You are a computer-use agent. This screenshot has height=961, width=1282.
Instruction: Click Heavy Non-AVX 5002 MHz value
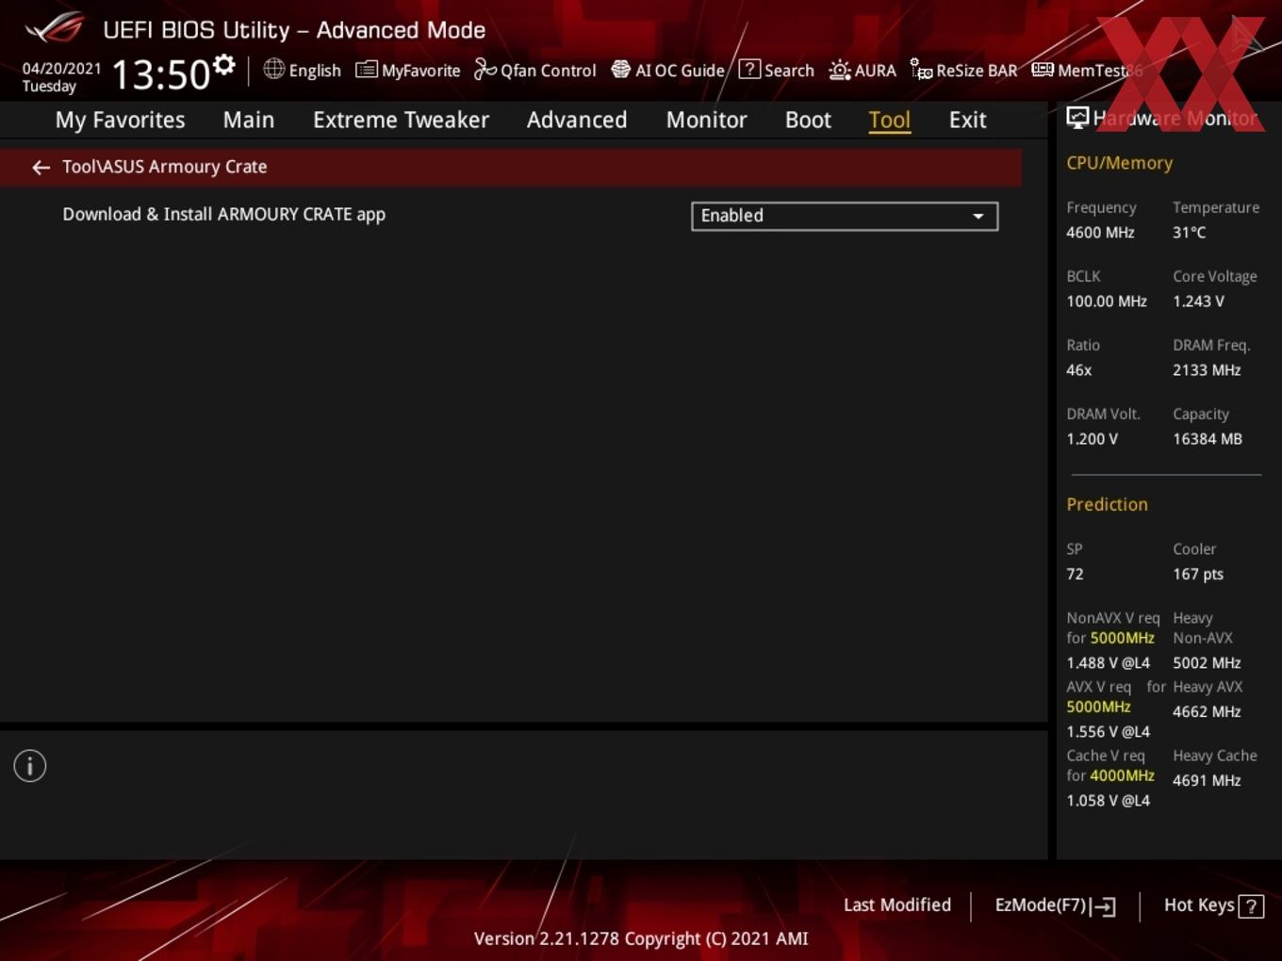coord(1207,663)
